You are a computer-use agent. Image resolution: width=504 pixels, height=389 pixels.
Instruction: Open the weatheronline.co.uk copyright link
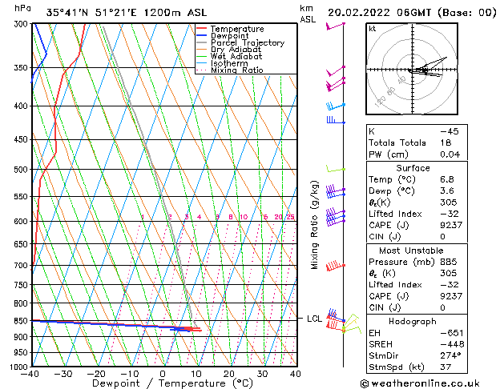click(x=420, y=383)
